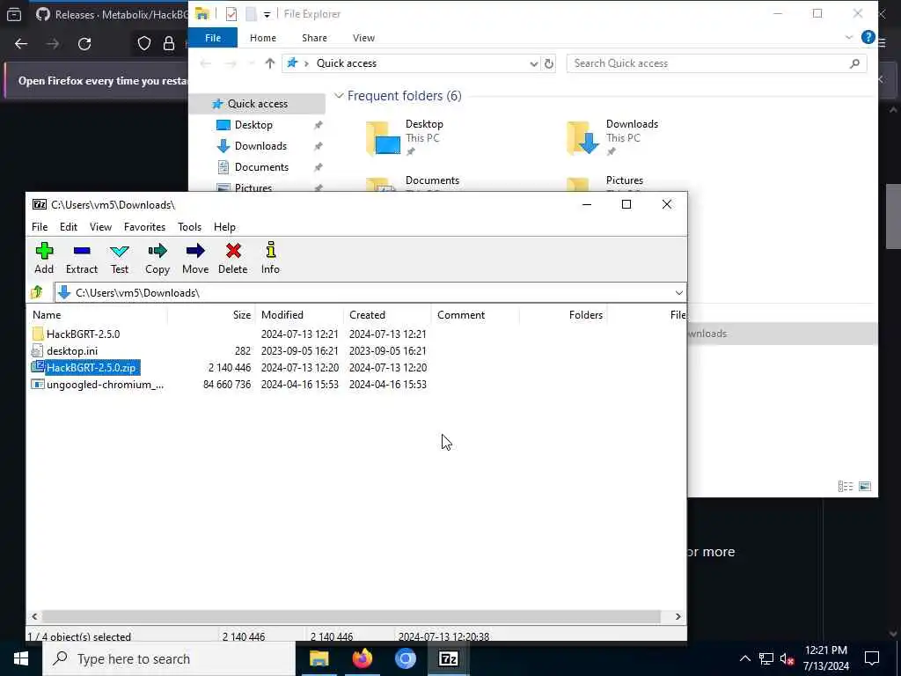
Task: Select Documents in the navigation pane
Action: click(261, 167)
